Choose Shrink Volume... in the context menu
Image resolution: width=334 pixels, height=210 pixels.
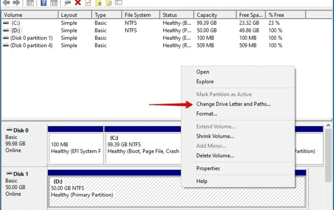(215, 136)
